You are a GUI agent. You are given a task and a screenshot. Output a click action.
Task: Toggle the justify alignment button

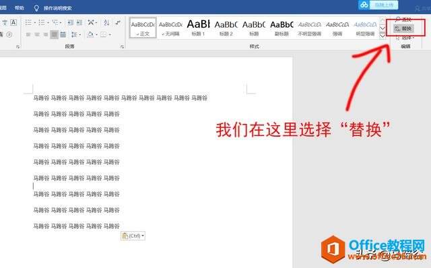click(54, 34)
